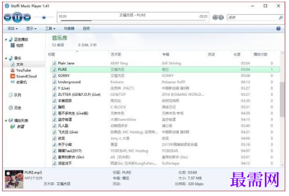Viewport: 289px width, 196px height.
Task: Toggle shuffle/repeat icons beside search
Action: coord(218,17)
